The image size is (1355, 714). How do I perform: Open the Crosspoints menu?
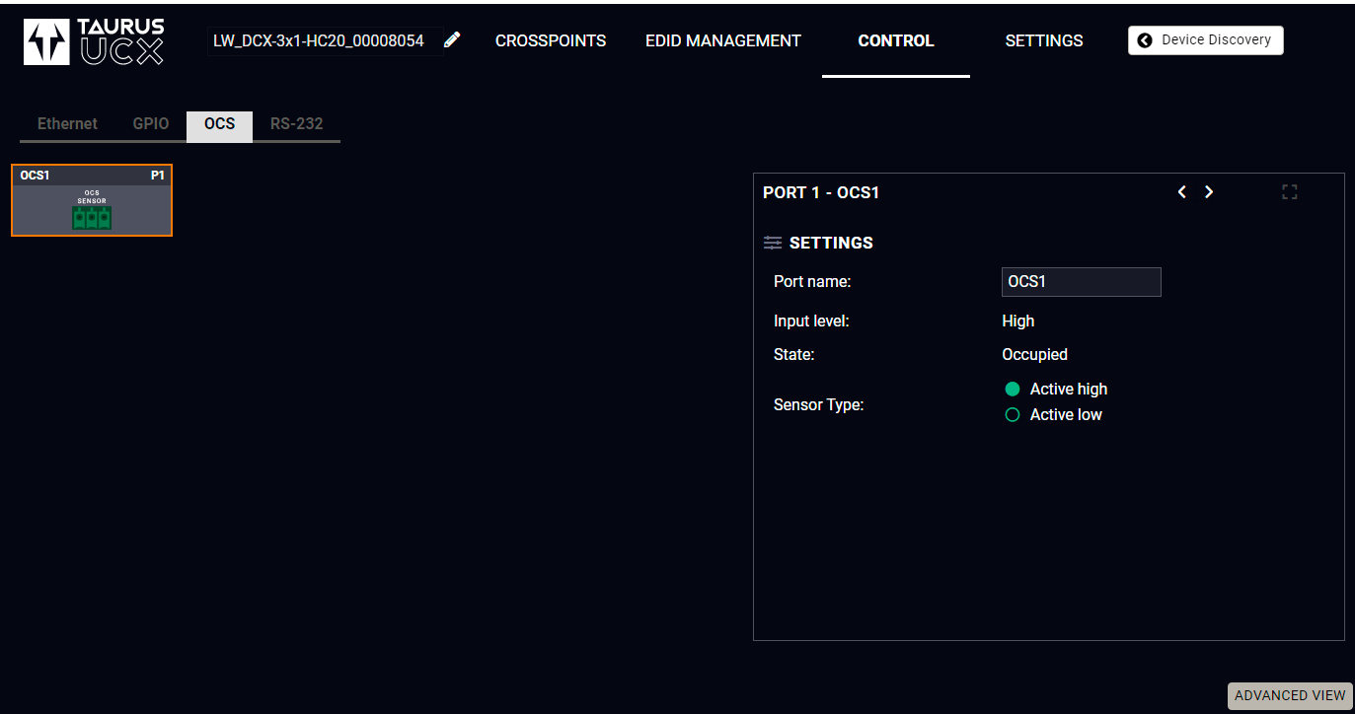551,40
